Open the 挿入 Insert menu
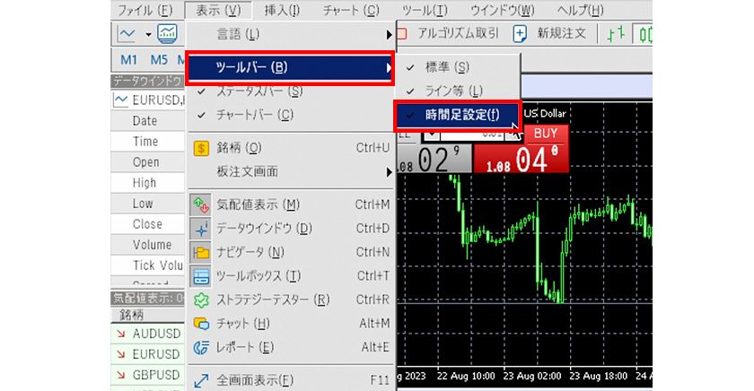754x391 pixels. (282, 10)
